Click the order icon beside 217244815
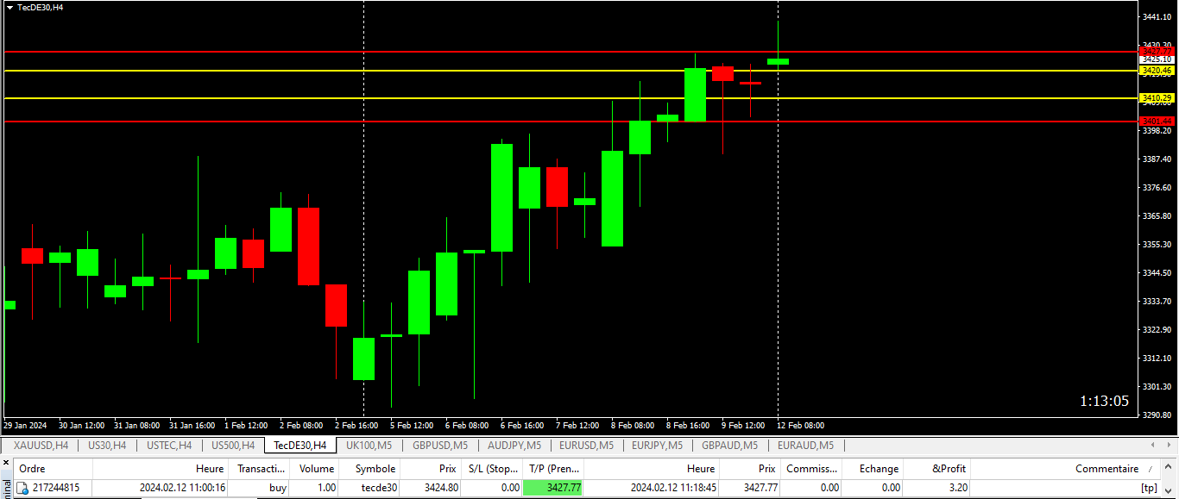This screenshot has width=1179, height=499. (22, 488)
